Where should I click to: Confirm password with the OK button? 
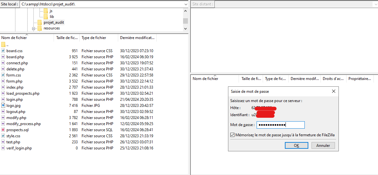coord(296,146)
